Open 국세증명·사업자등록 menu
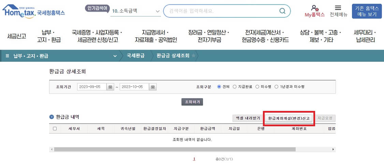 tap(97, 36)
